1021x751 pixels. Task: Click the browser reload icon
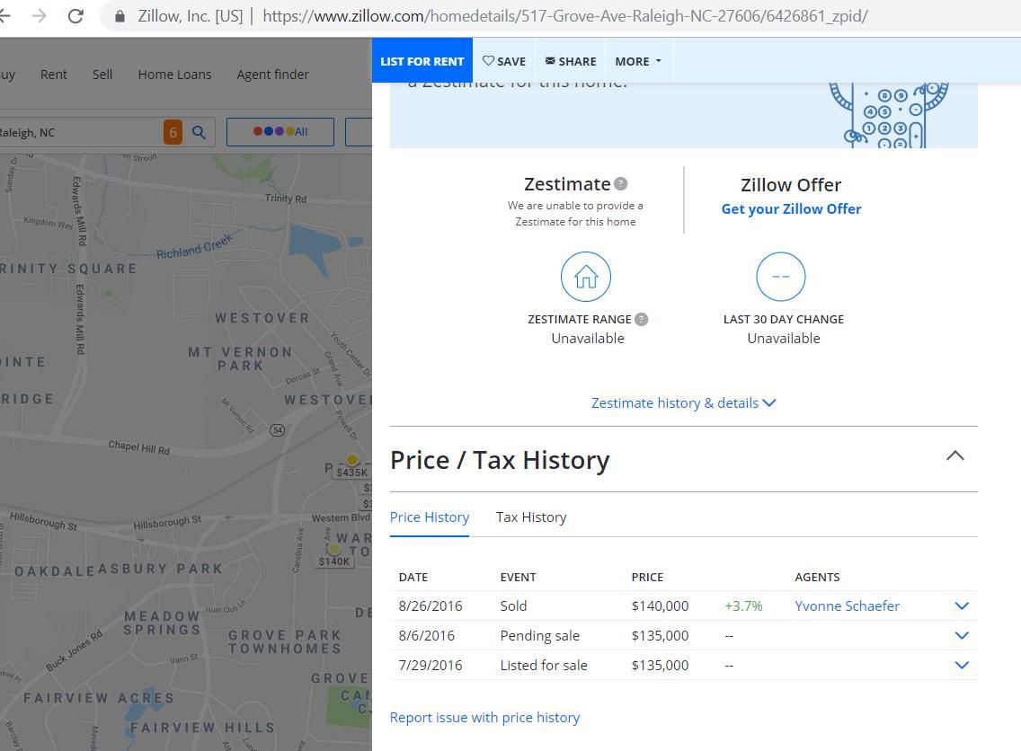[x=75, y=15]
